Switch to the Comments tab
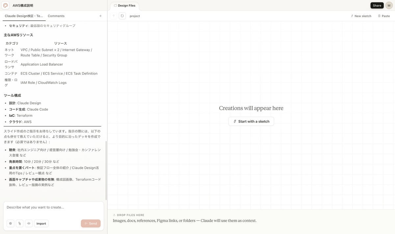Image resolution: width=395 pixels, height=234 pixels. tap(56, 16)
